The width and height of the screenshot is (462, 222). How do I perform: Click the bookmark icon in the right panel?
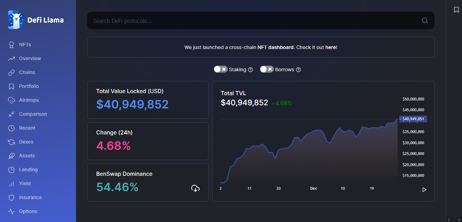pos(456,10)
